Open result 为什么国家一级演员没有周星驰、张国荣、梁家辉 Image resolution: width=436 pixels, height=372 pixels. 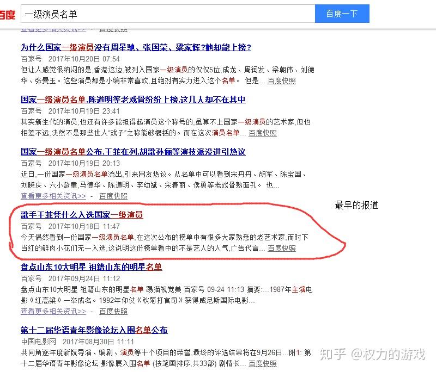pyautogui.click(x=136, y=47)
